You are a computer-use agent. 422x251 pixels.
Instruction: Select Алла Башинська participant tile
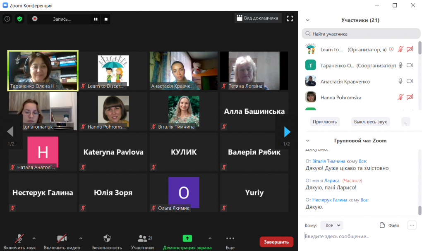(x=254, y=111)
